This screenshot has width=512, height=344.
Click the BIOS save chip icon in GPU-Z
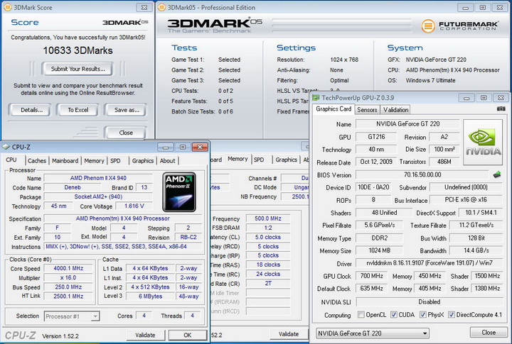pyautogui.click(x=497, y=175)
